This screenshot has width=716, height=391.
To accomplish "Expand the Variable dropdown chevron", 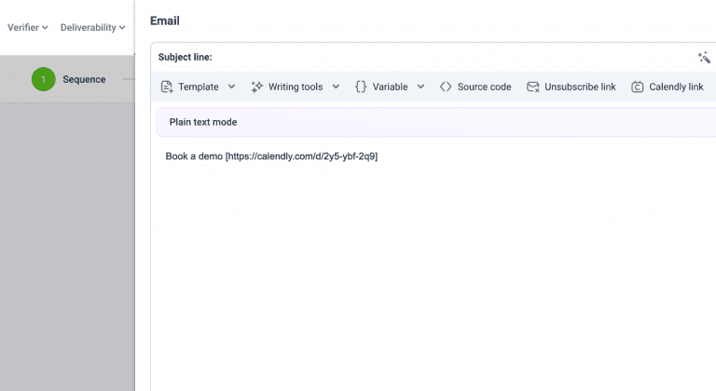I will 420,87.
